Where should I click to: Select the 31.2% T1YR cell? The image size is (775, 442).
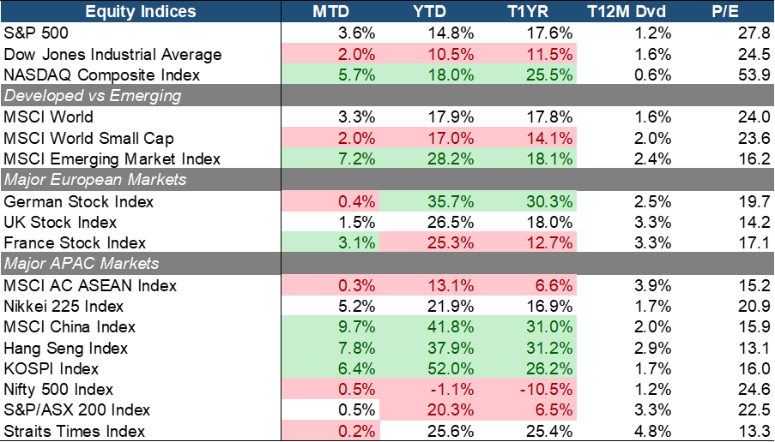(527, 346)
